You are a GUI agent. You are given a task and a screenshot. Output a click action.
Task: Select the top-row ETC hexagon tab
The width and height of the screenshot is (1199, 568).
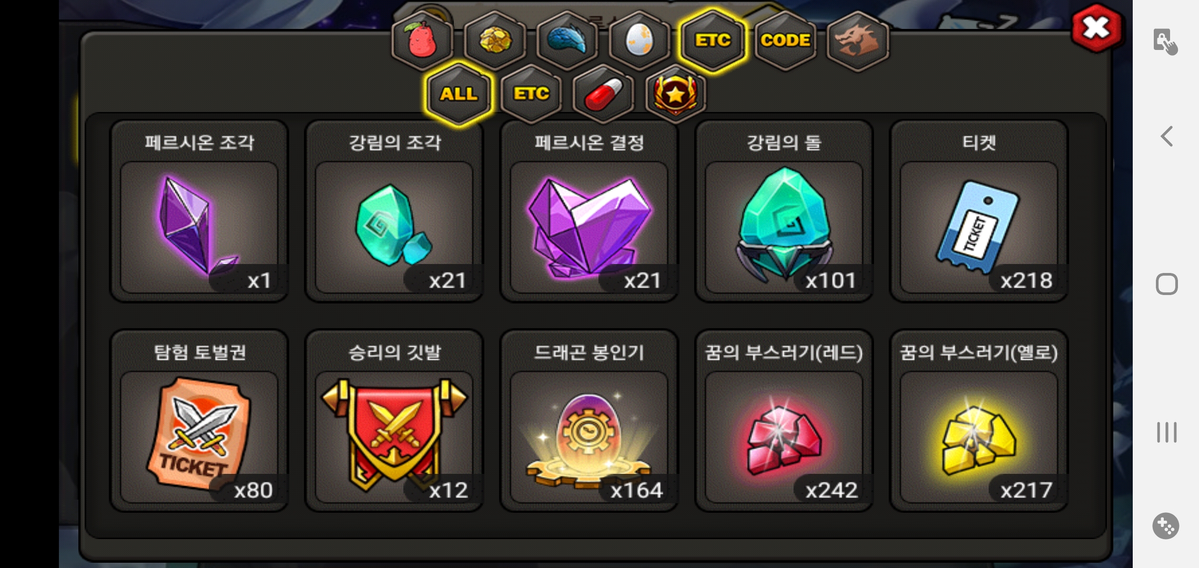pos(713,40)
